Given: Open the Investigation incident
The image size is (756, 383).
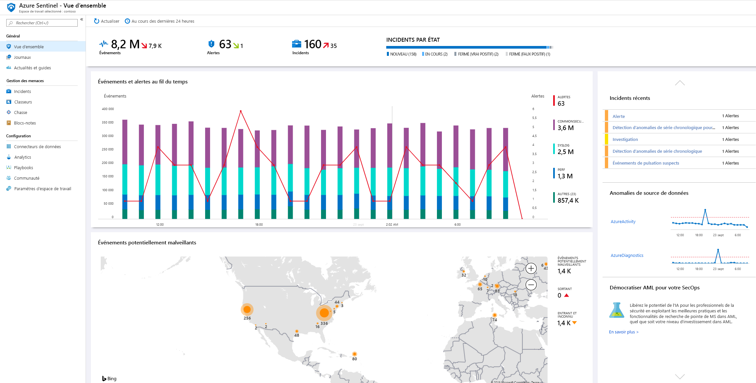Looking at the screenshot, I should click(625, 139).
